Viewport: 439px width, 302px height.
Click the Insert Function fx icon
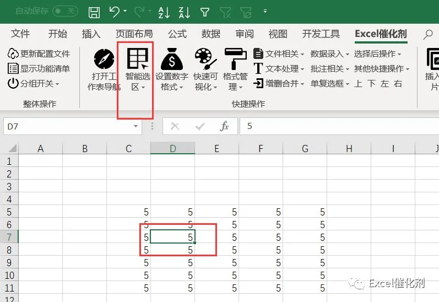(224, 126)
